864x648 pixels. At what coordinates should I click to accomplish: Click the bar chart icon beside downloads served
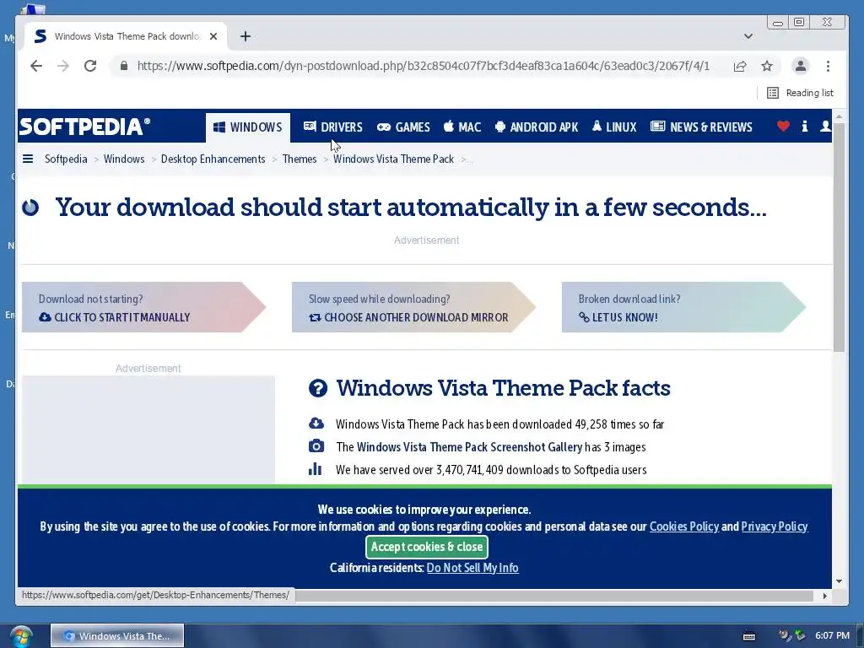point(316,469)
